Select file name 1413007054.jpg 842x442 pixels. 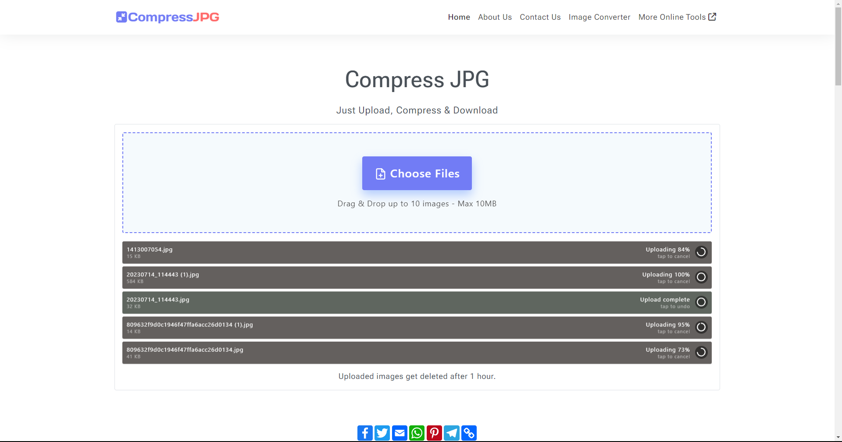[150, 249]
